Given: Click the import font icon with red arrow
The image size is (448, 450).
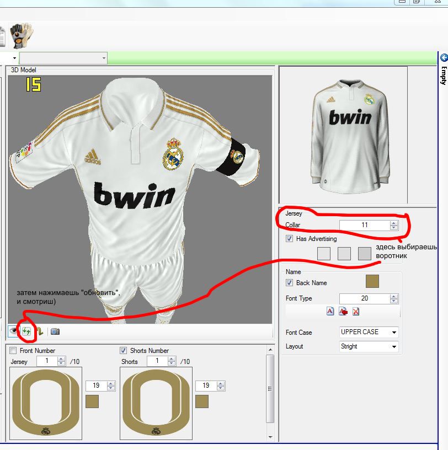Looking at the screenshot, I should (343, 311).
